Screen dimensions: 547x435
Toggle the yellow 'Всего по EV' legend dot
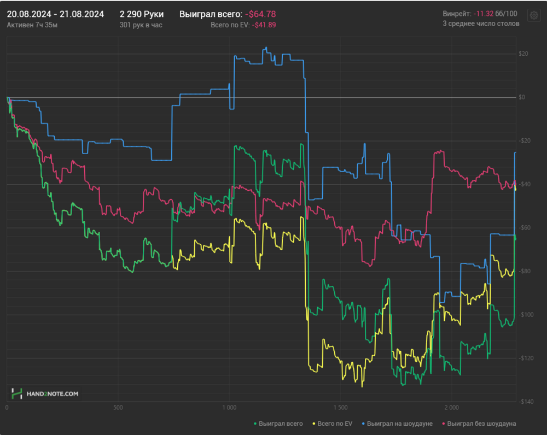pos(313,424)
